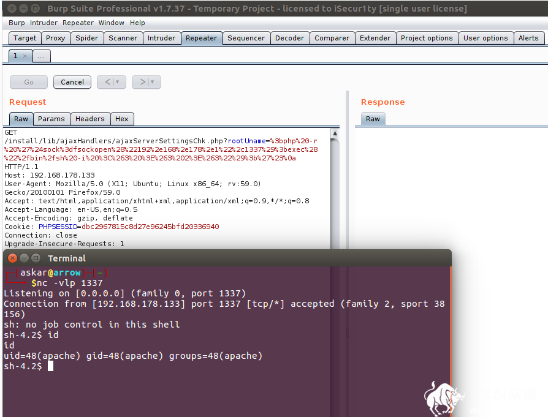Go forward to next request with > button
This screenshot has width=548, height=417.
tap(142, 82)
